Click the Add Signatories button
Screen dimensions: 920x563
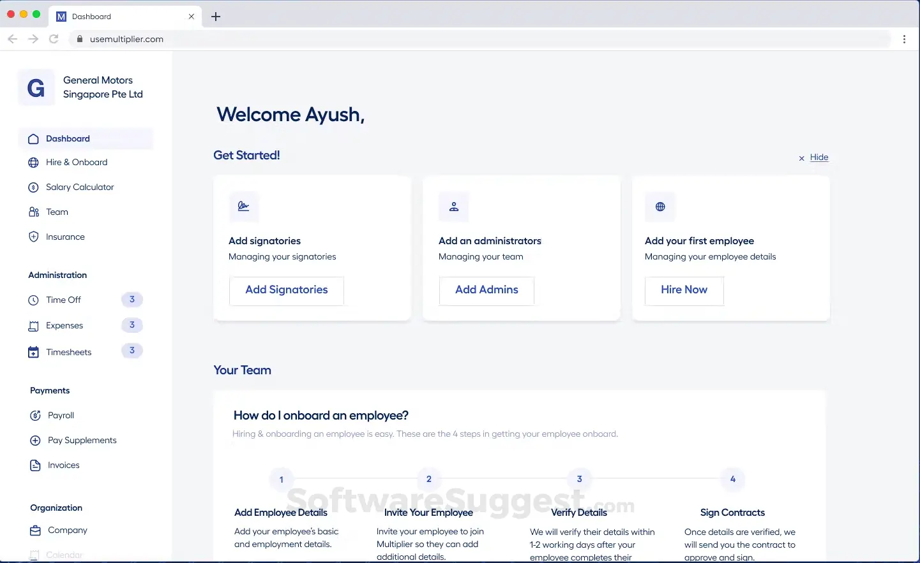point(287,291)
